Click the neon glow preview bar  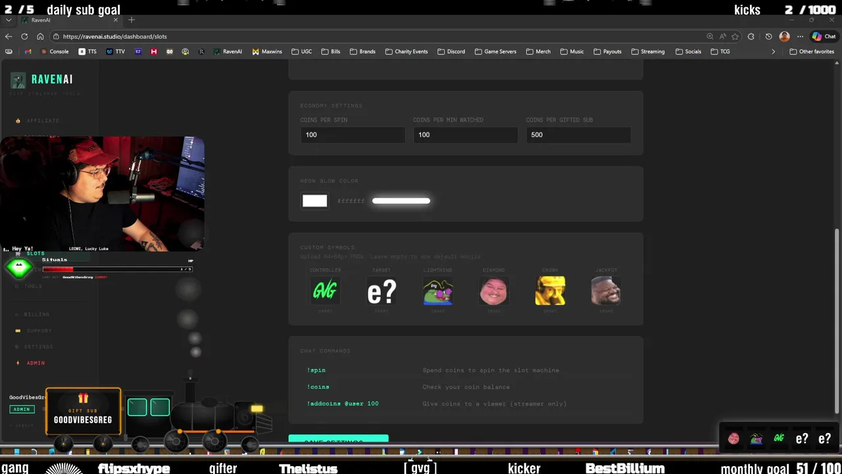click(401, 201)
